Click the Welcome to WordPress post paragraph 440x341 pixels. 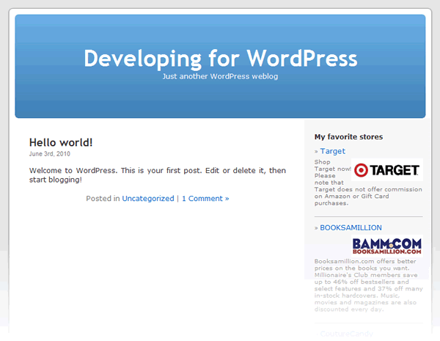tap(158, 175)
